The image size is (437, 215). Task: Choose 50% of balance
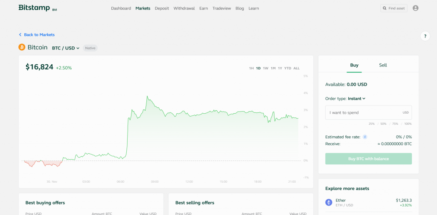click(383, 124)
